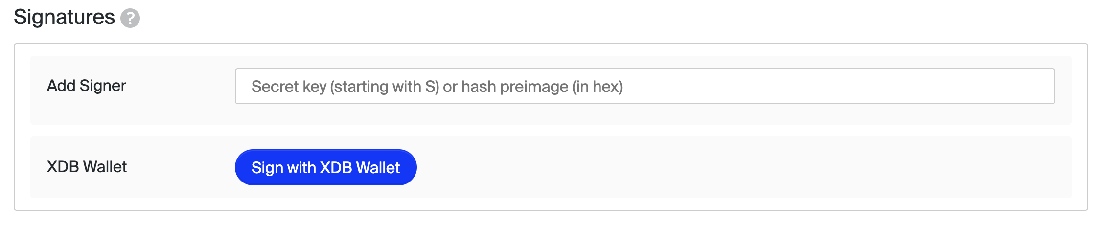Select the Add Signer label
1107x227 pixels.
87,86
